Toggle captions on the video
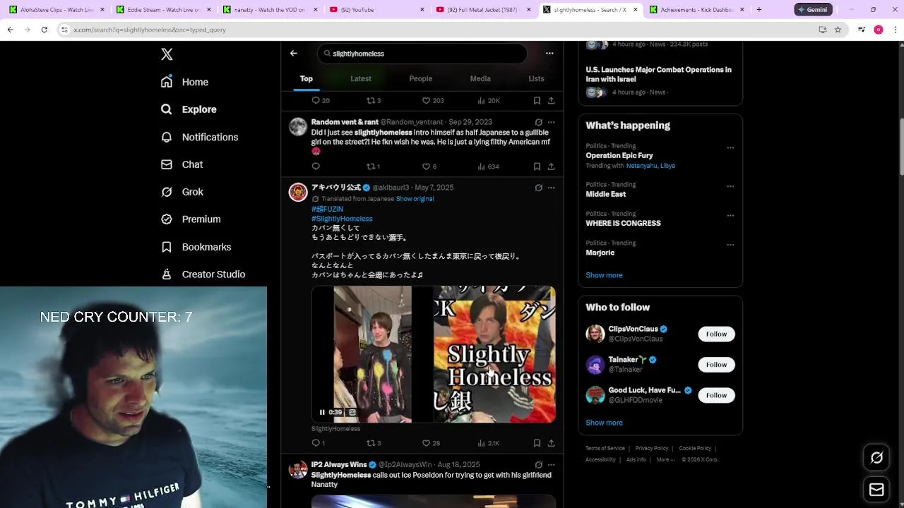Screen dimensions: 904x508 pos(352,412)
